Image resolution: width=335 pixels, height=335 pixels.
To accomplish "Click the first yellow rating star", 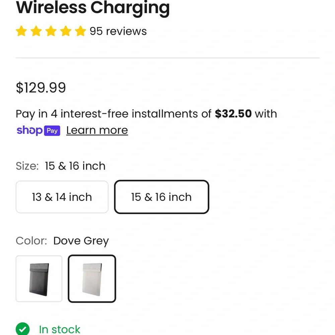I will click(x=21, y=31).
